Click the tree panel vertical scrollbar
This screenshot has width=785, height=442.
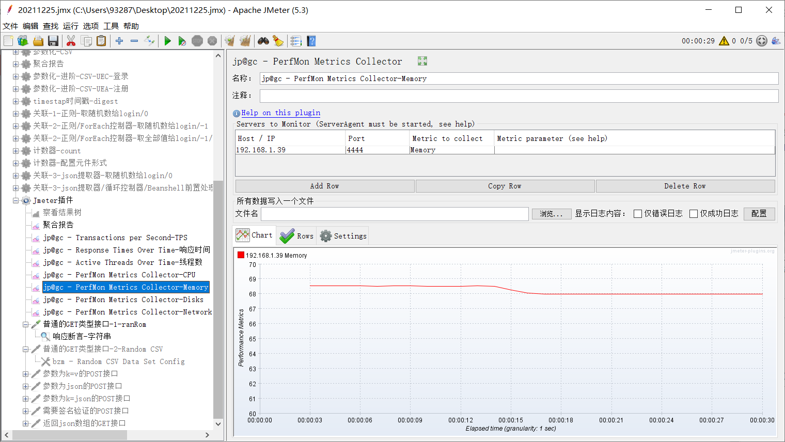(218, 299)
